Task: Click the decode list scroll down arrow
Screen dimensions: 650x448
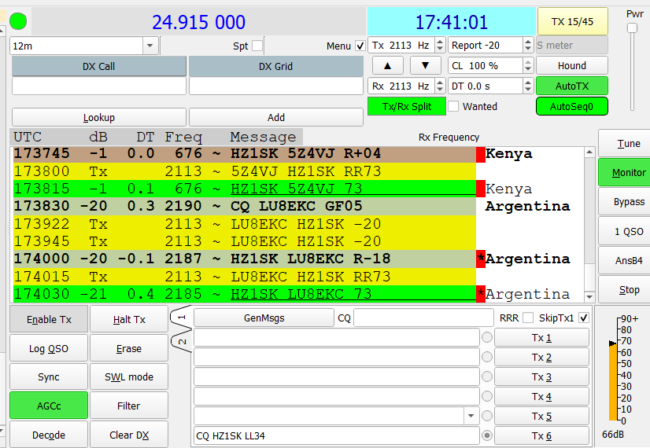Action: coord(589,296)
